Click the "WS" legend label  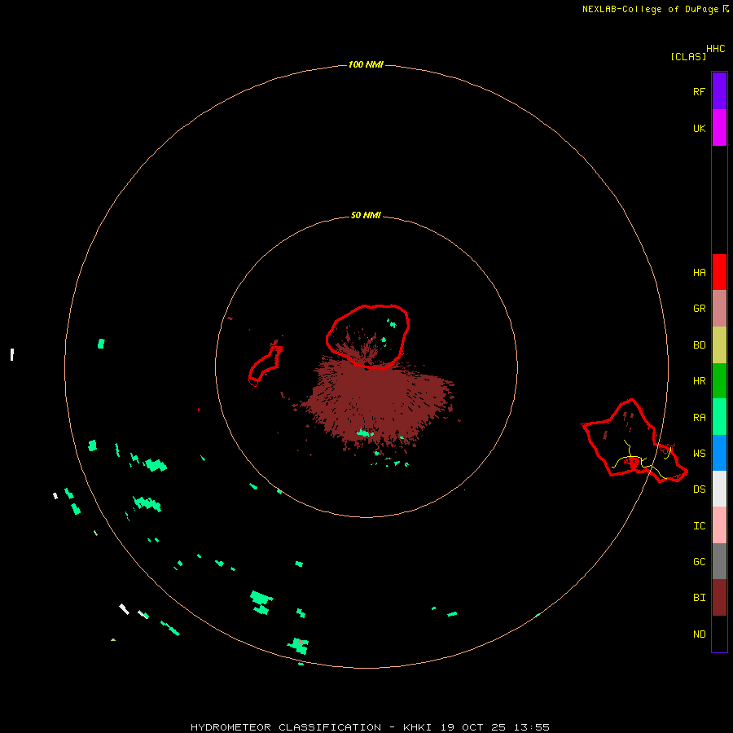[x=699, y=454]
